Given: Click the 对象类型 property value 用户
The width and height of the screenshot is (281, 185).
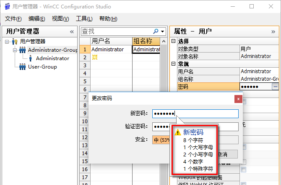Looking at the screenshot, I should tap(259, 49).
